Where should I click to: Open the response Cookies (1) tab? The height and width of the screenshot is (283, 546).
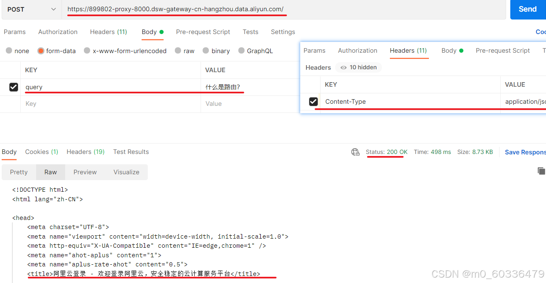pos(42,152)
